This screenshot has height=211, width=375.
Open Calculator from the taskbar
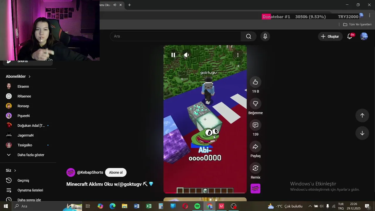click(161, 206)
